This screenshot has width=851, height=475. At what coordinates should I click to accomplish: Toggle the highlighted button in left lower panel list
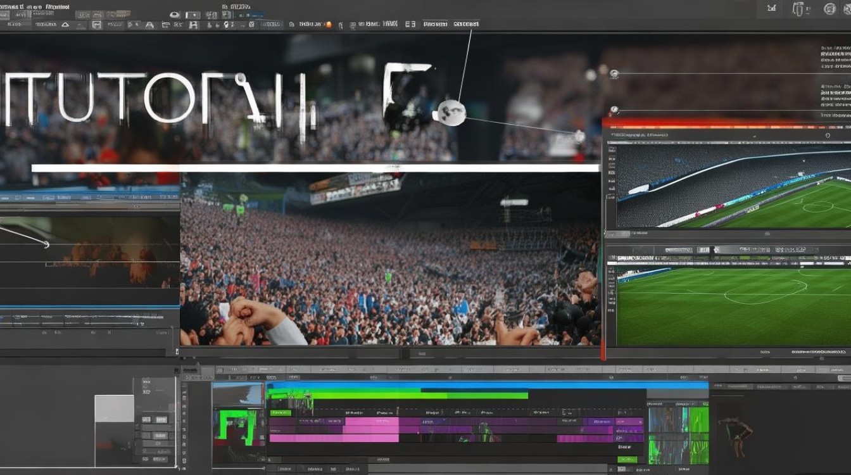pyautogui.click(x=161, y=419)
